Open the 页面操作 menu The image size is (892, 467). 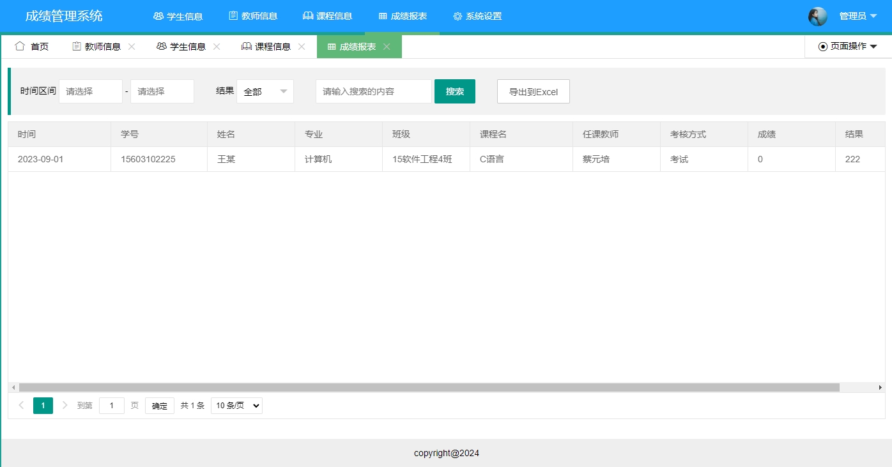[x=848, y=46]
